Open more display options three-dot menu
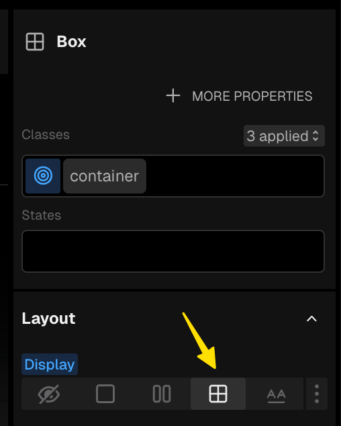Viewport: 341px width, 426px height. tap(317, 394)
